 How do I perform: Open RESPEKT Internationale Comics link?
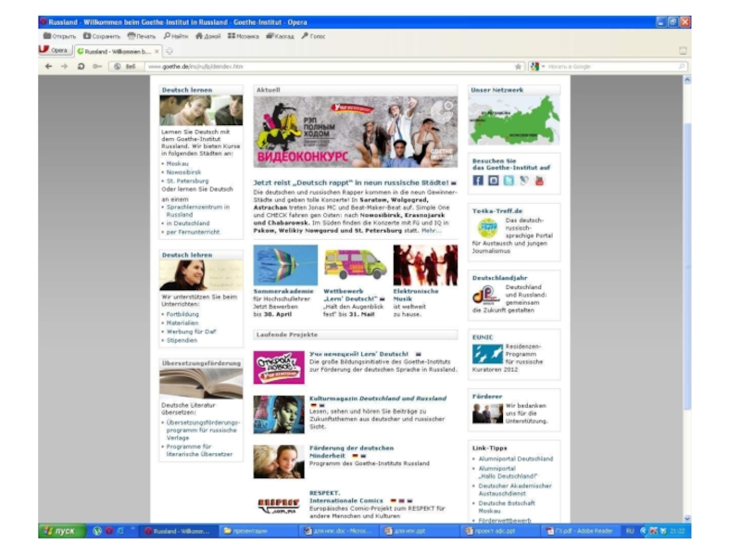pyautogui.click(x=345, y=497)
